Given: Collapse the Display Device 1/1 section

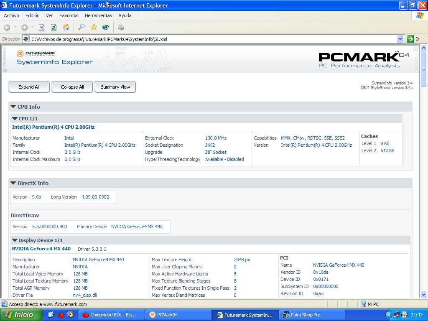Looking at the screenshot, I should (15, 240).
